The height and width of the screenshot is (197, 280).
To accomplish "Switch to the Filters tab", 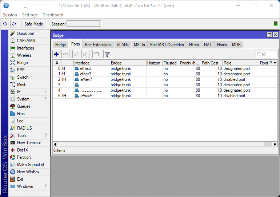I will [x=194, y=45].
